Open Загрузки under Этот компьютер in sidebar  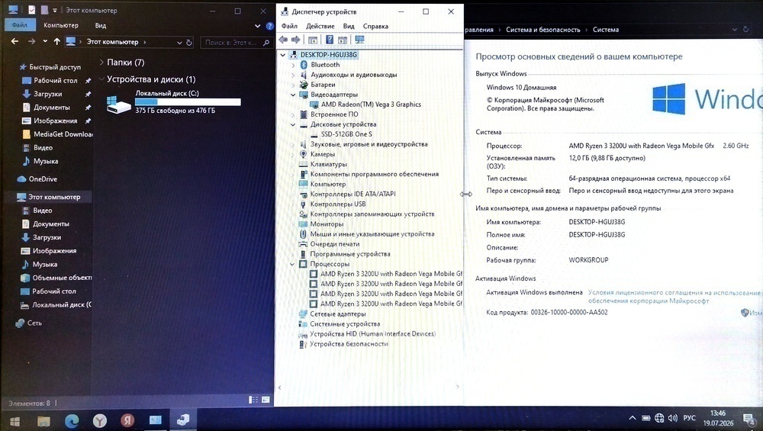[47, 237]
